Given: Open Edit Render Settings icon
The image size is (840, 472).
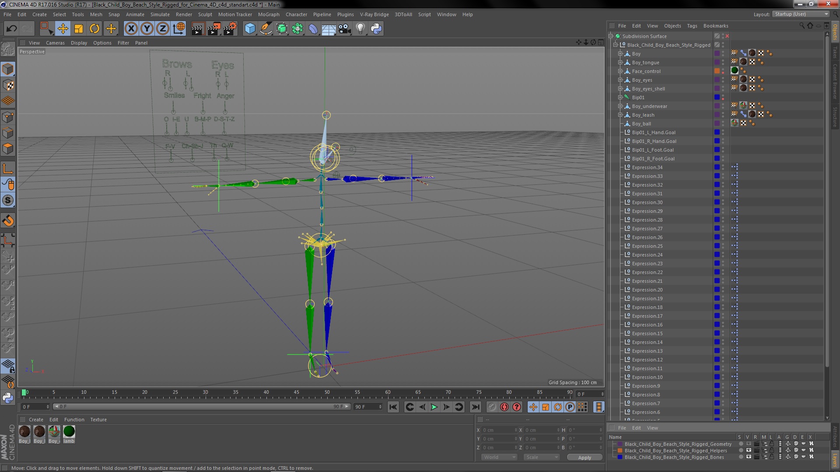Looking at the screenshot, I should click(230, 29).
